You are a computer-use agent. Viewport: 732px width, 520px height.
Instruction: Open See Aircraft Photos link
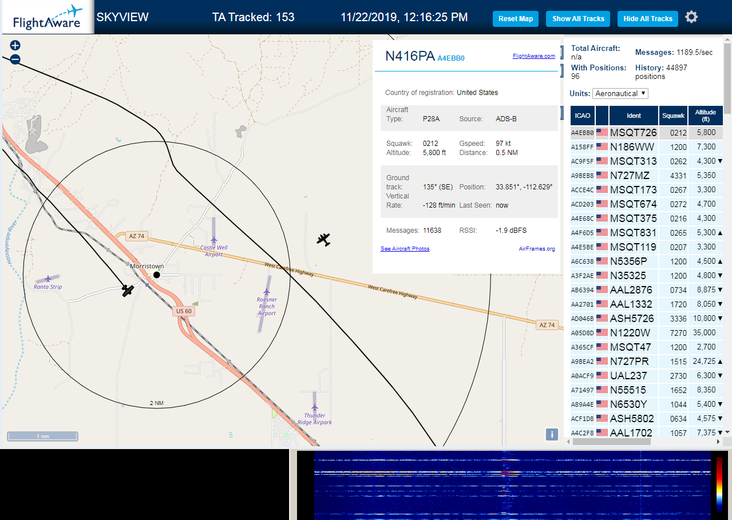point(405,249)
